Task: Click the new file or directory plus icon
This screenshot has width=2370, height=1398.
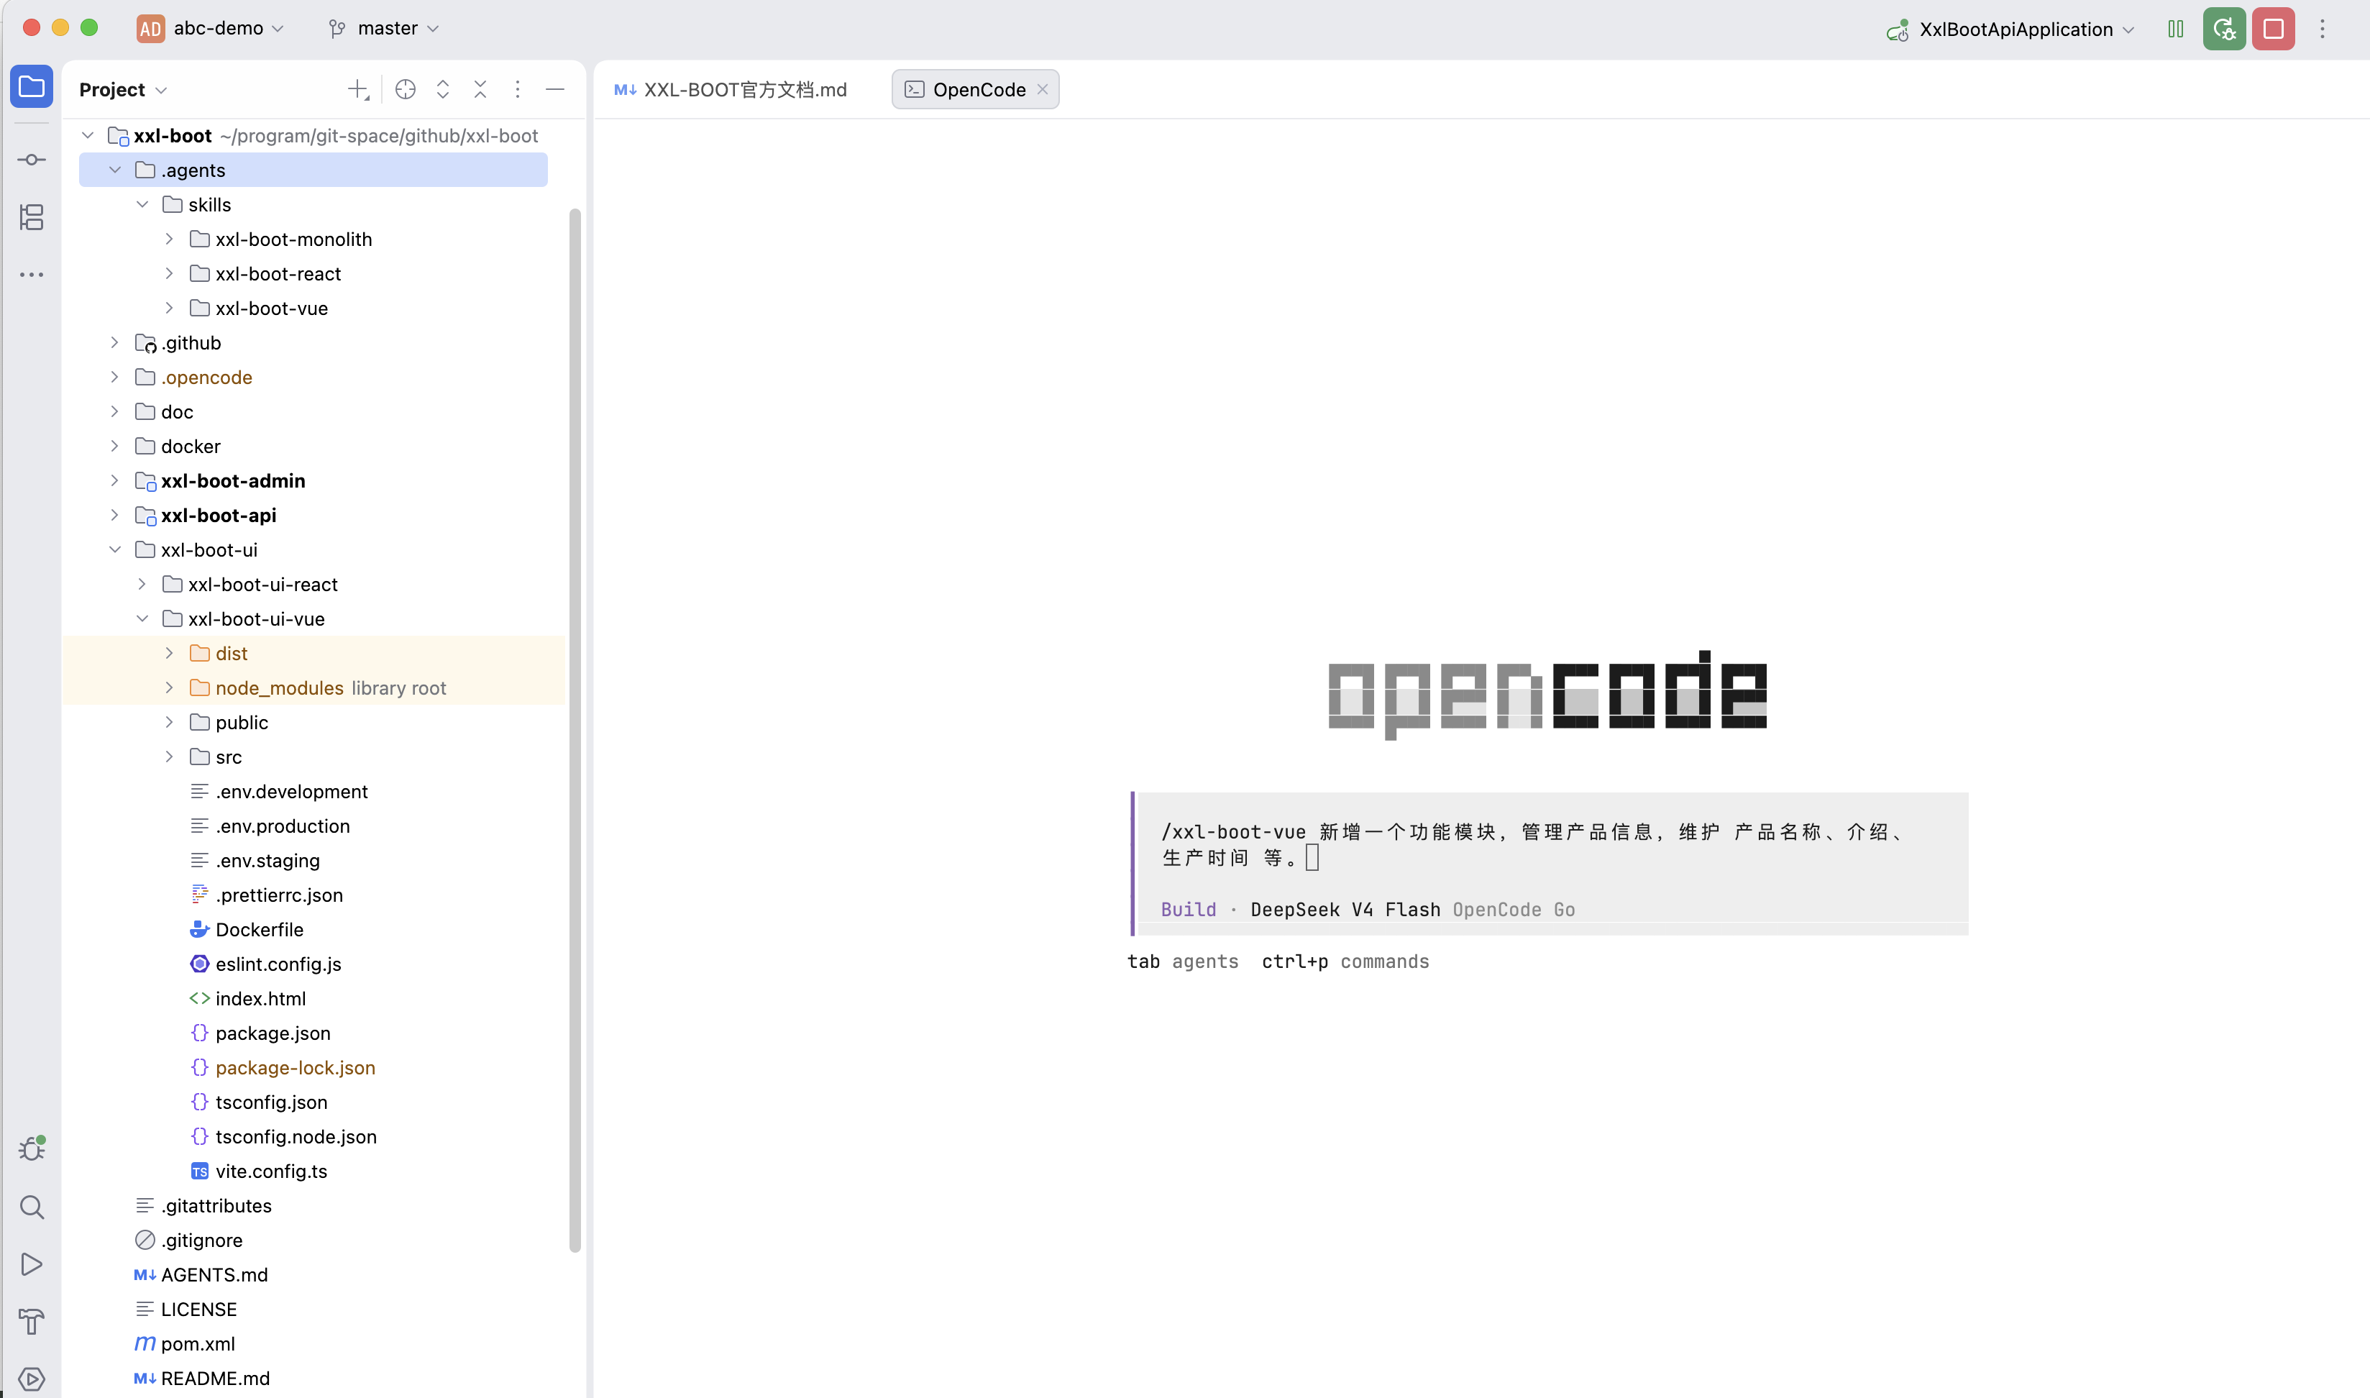Action: pyautogui.click(x=358, y=89)
